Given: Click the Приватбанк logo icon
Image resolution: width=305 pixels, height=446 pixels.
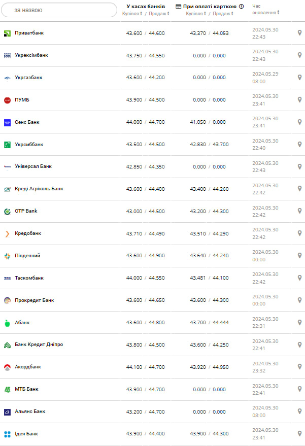Looking at the screenshot, I should (8, 33).
